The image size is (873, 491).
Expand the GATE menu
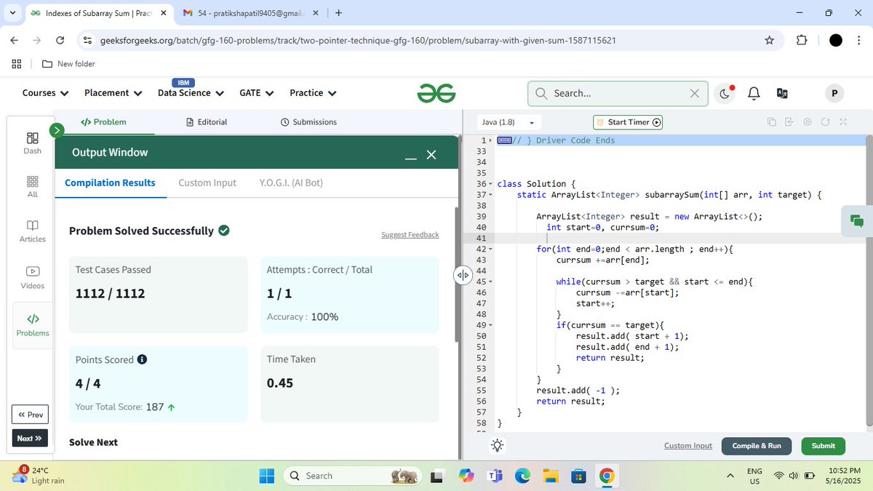coord(256,93)
